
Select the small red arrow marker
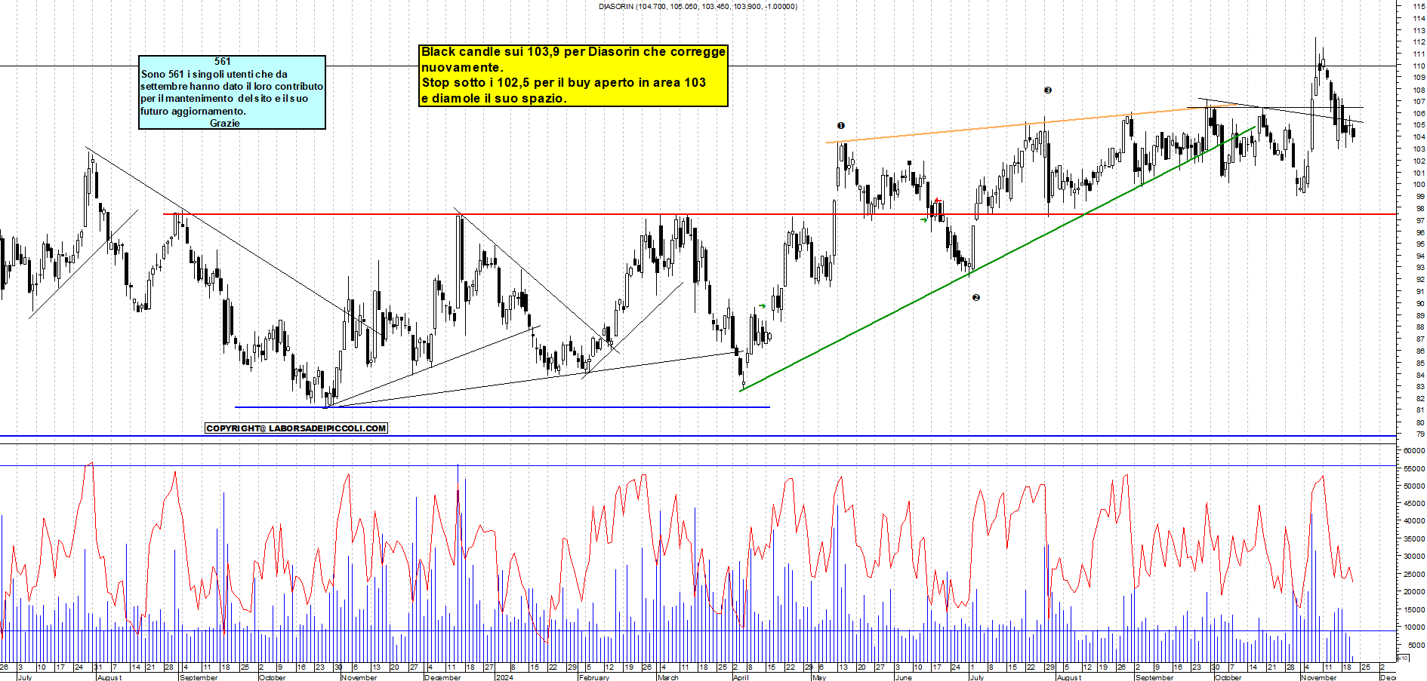[937, 201]
